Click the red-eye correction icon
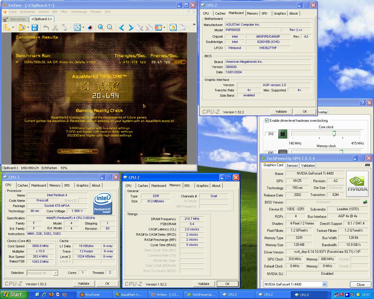Image resolution: width=374 pixels, height=299 pixels. 90,27
